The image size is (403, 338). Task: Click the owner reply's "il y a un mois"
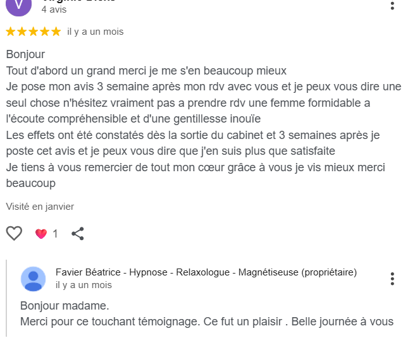click(84, 285)
